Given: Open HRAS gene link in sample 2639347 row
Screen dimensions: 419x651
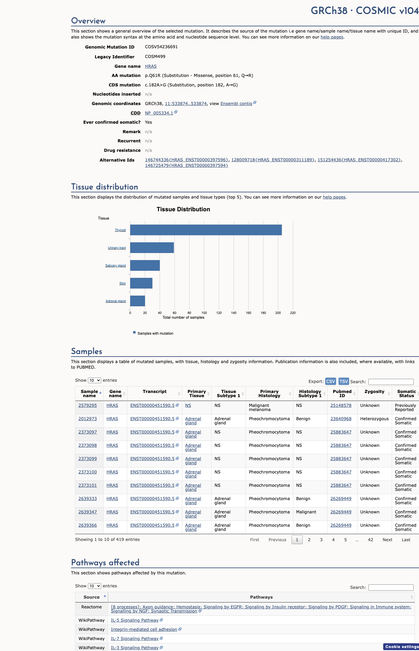Looking at the screenshot, I should [112, 512].
